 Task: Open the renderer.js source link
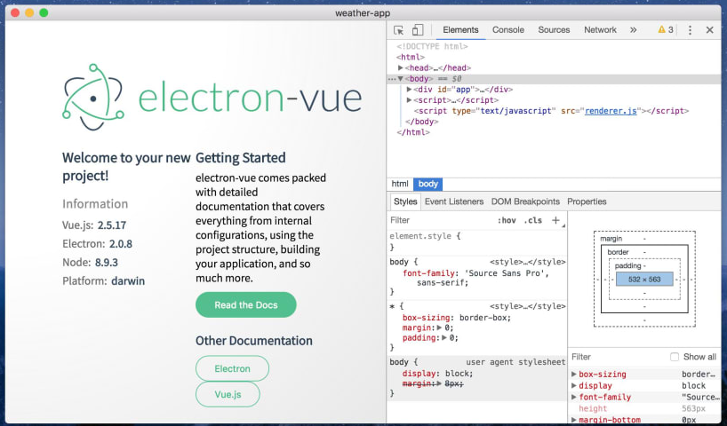click(x=611, y=111)
